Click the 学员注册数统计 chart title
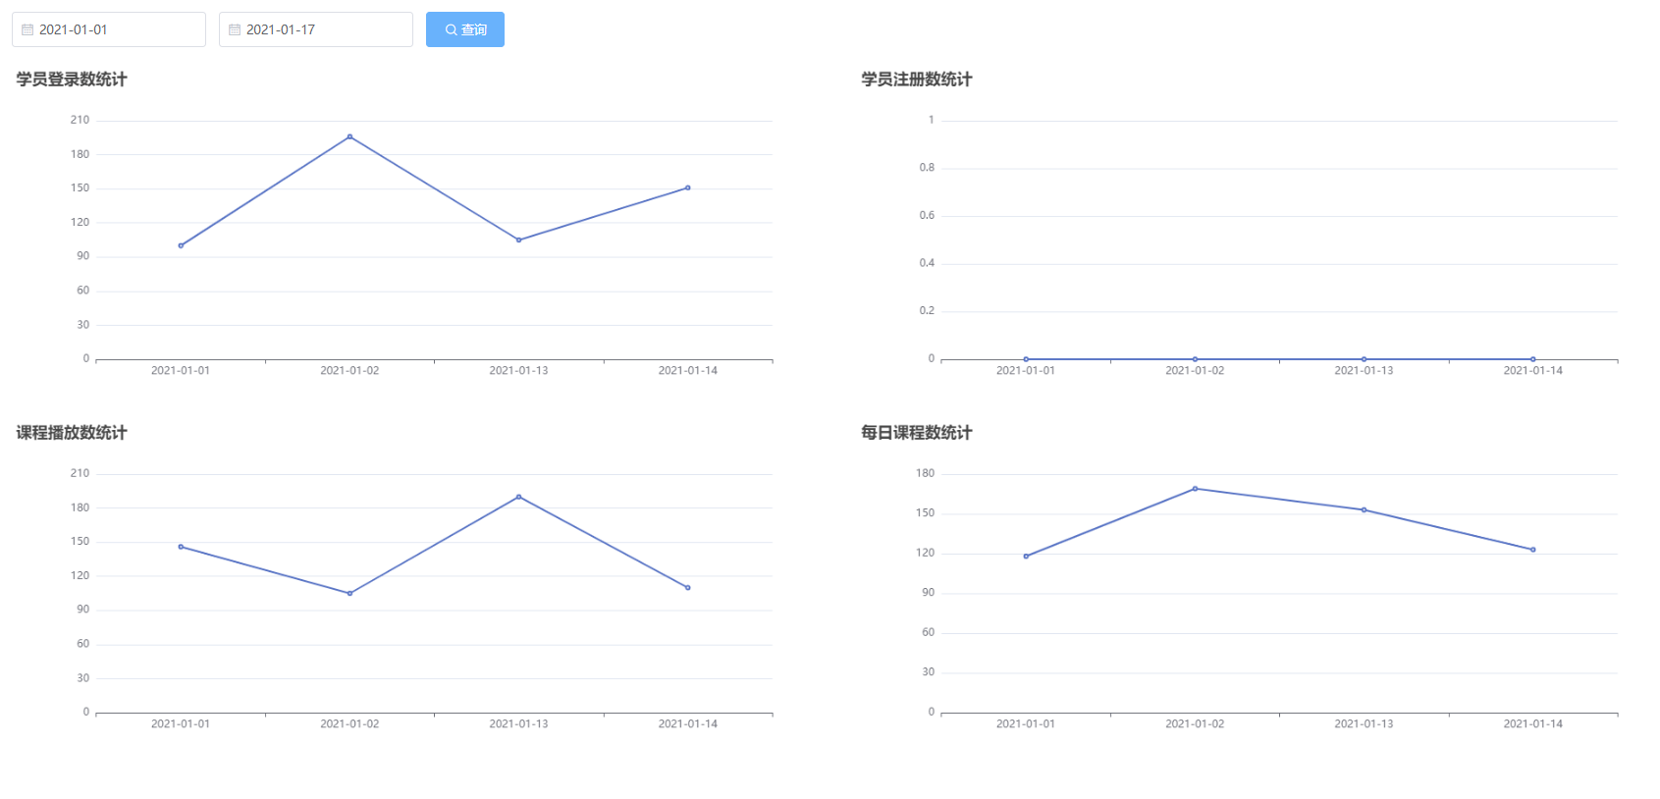The width and height of the screenshot is (1660, 799). click(x=917, y=80)
